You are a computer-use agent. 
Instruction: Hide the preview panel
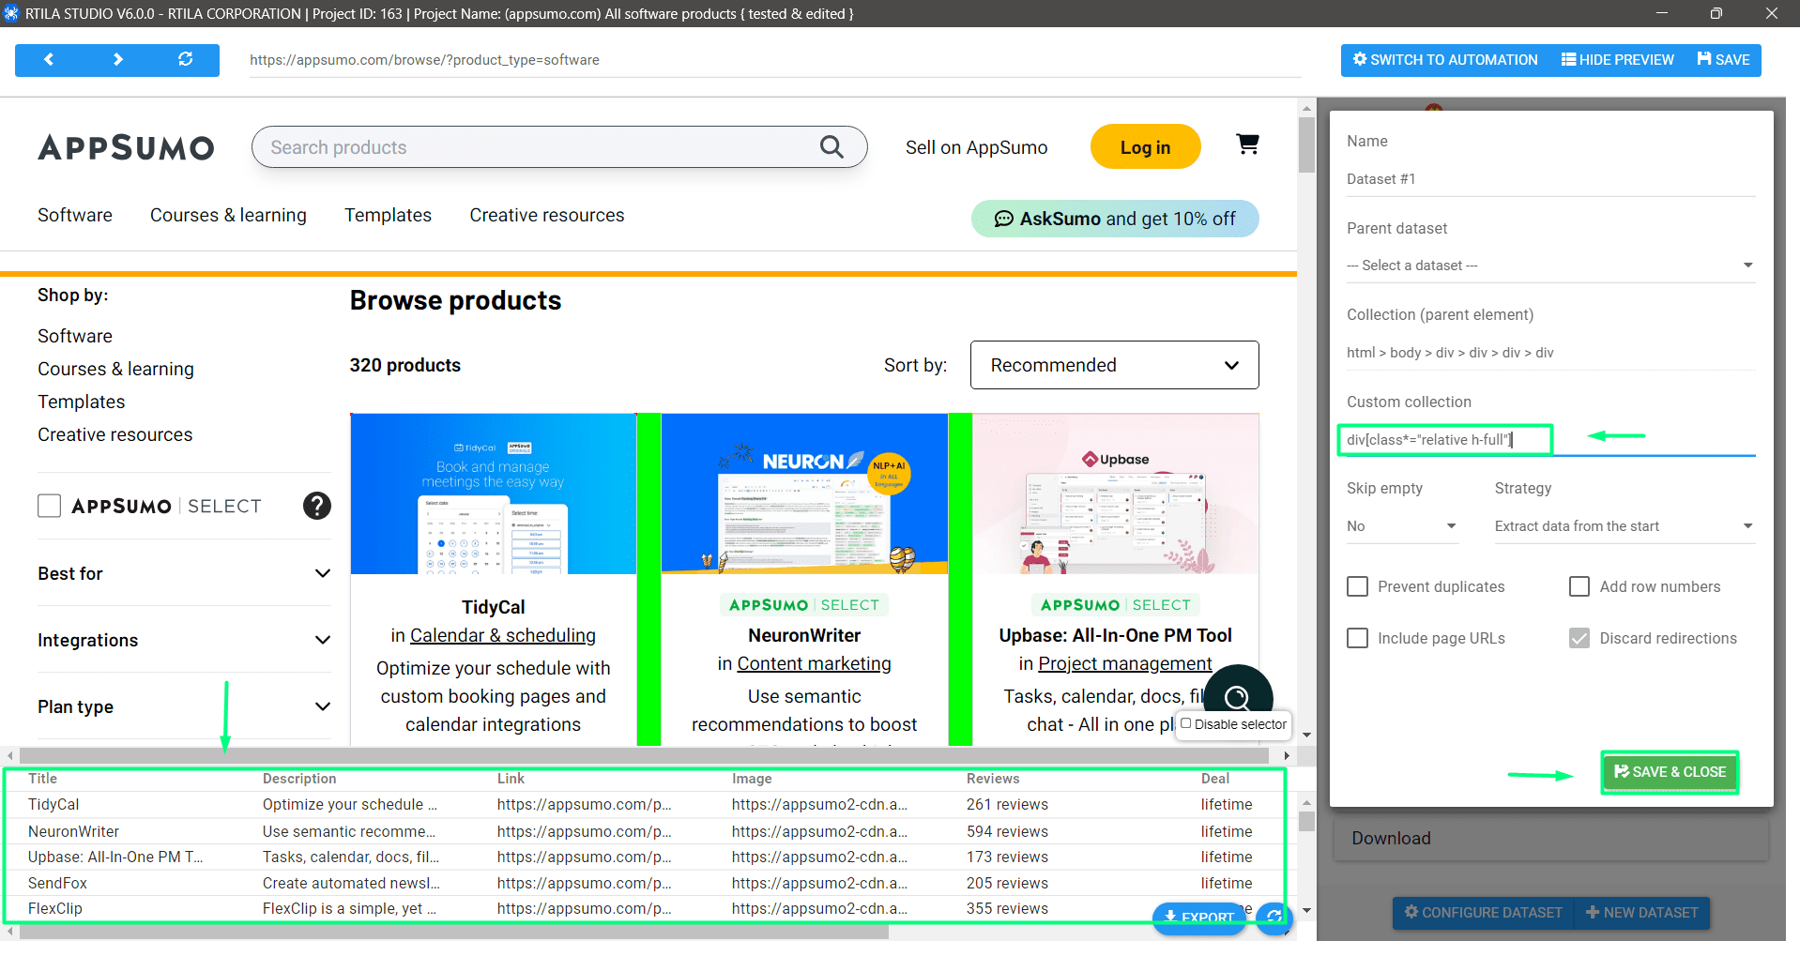1617,60
